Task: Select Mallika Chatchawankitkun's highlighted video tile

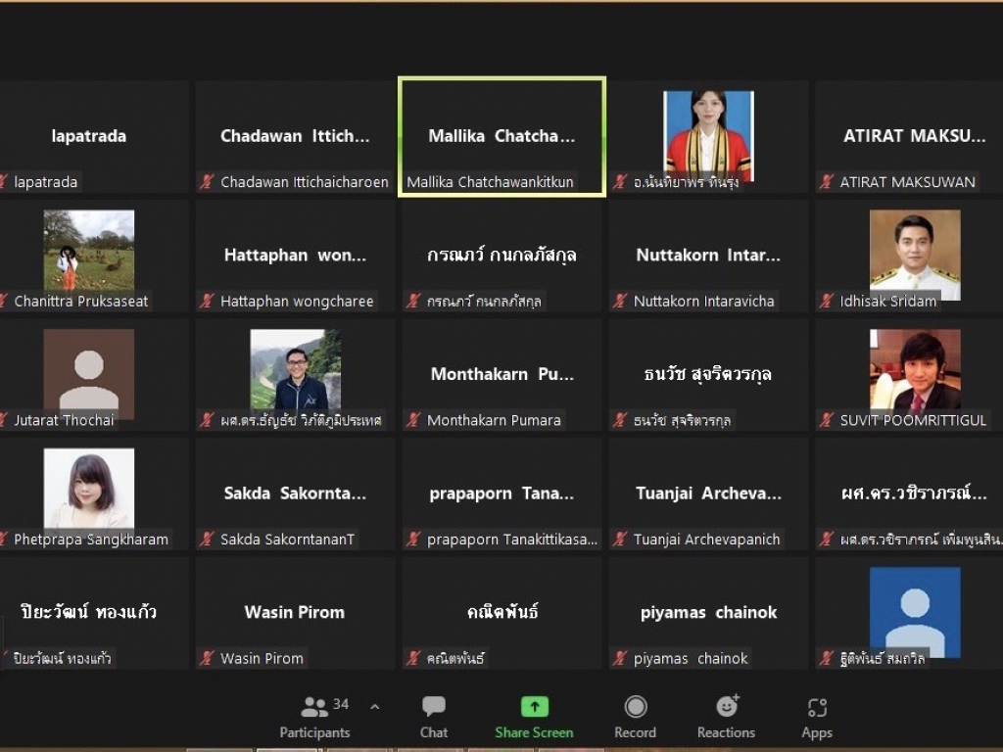Action: coord(501,136)
